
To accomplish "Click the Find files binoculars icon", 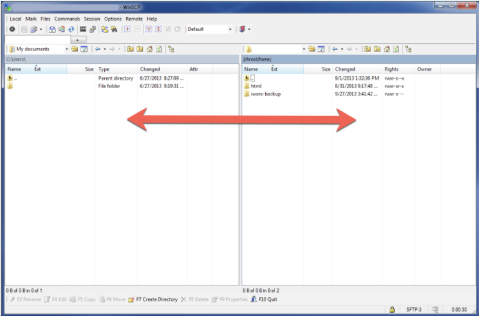I will point(114,29).
